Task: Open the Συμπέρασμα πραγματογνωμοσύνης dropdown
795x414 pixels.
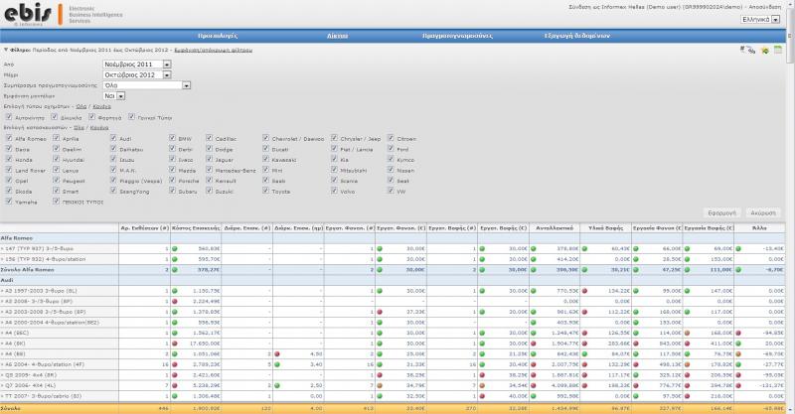Action: coord(146,85)
